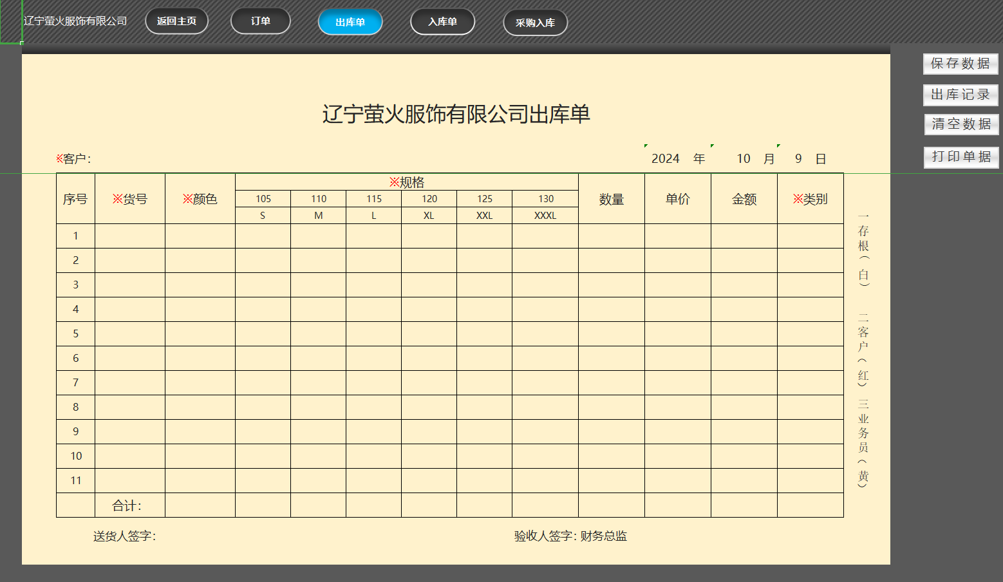Click the 单价 cell in row 5

pos(678,334)
